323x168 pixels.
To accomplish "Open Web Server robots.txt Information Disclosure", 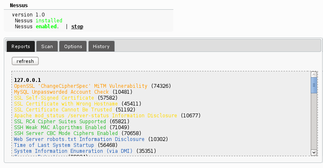I will pos(79,139).
